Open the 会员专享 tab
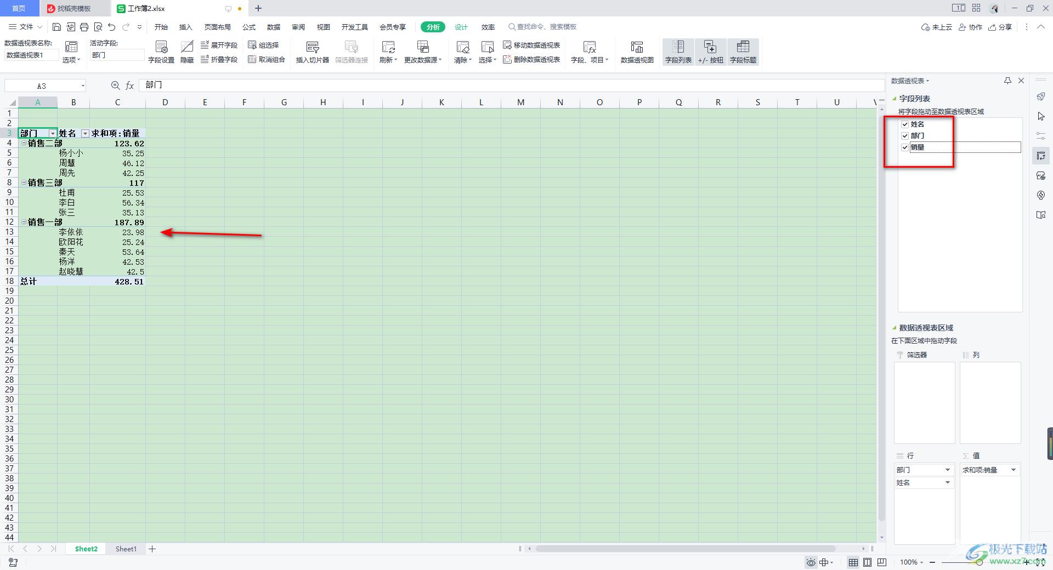The width and height of the screenshot is (1053, 570). (393, 27)
